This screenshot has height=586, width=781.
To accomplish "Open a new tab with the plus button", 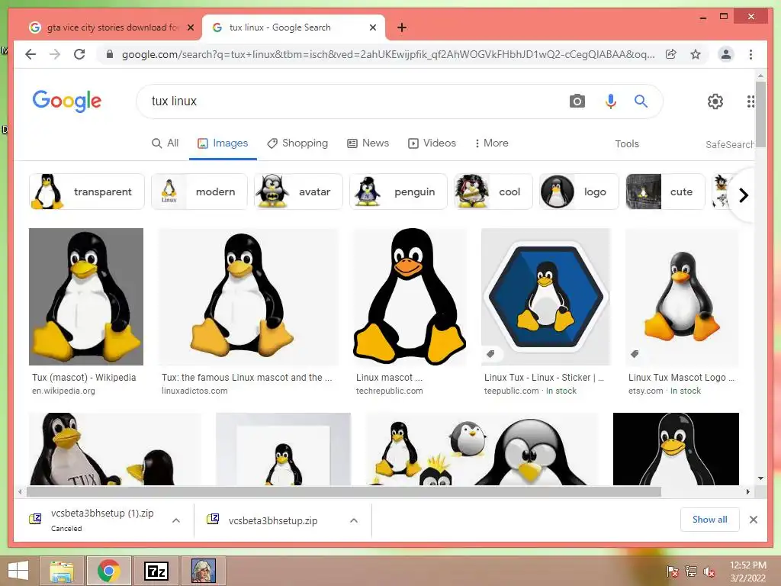I will point(402,27).
